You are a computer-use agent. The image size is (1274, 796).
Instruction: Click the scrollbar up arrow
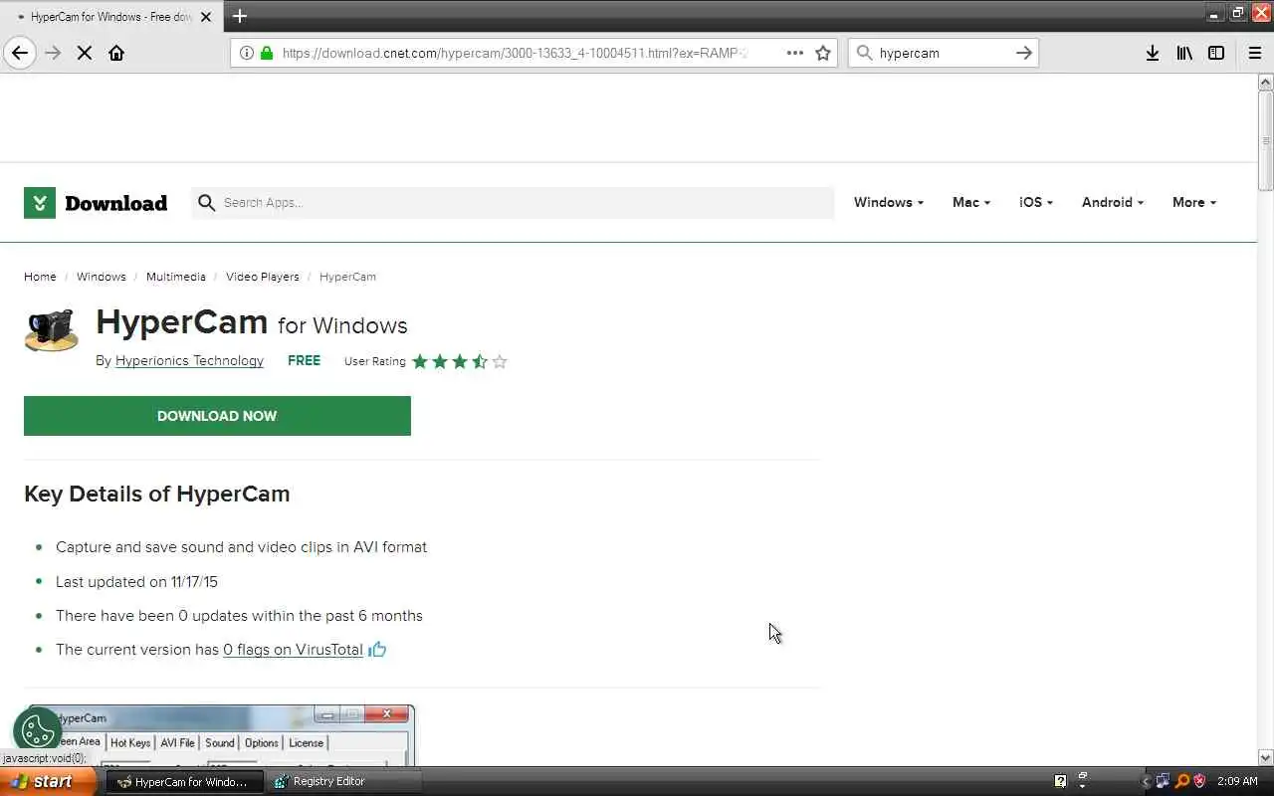[x=1266, y=82]
